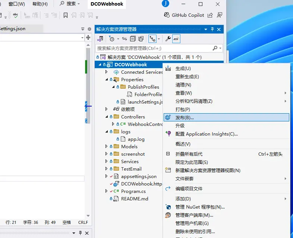Open GitHub Copilot from the toolbar
293x238 pixels.
184,15
